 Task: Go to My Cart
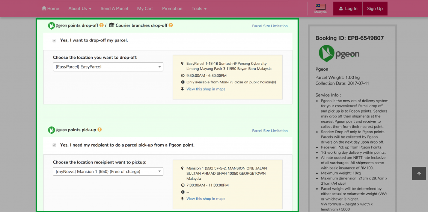145,9
